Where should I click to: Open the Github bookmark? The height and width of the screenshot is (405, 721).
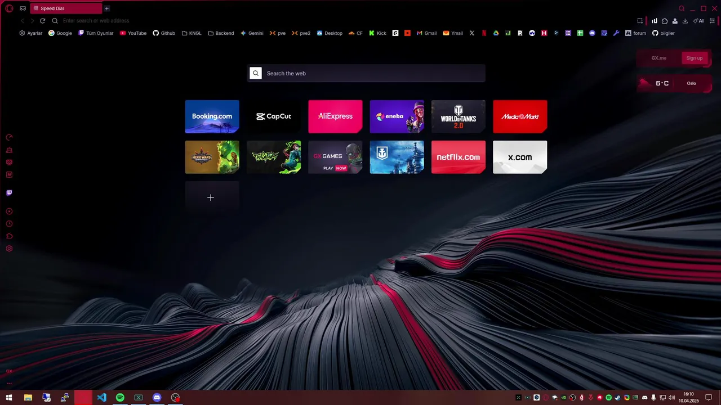[x=164, y=33]
